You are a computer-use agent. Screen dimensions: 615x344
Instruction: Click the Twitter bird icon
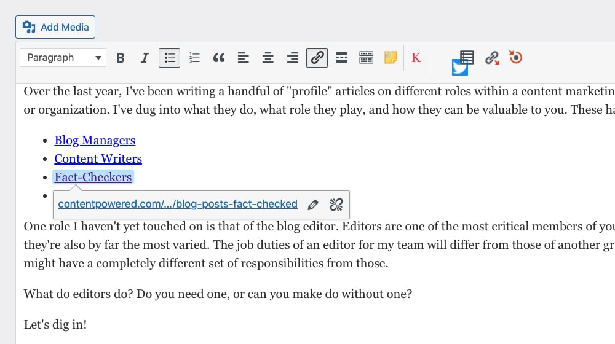459,68
